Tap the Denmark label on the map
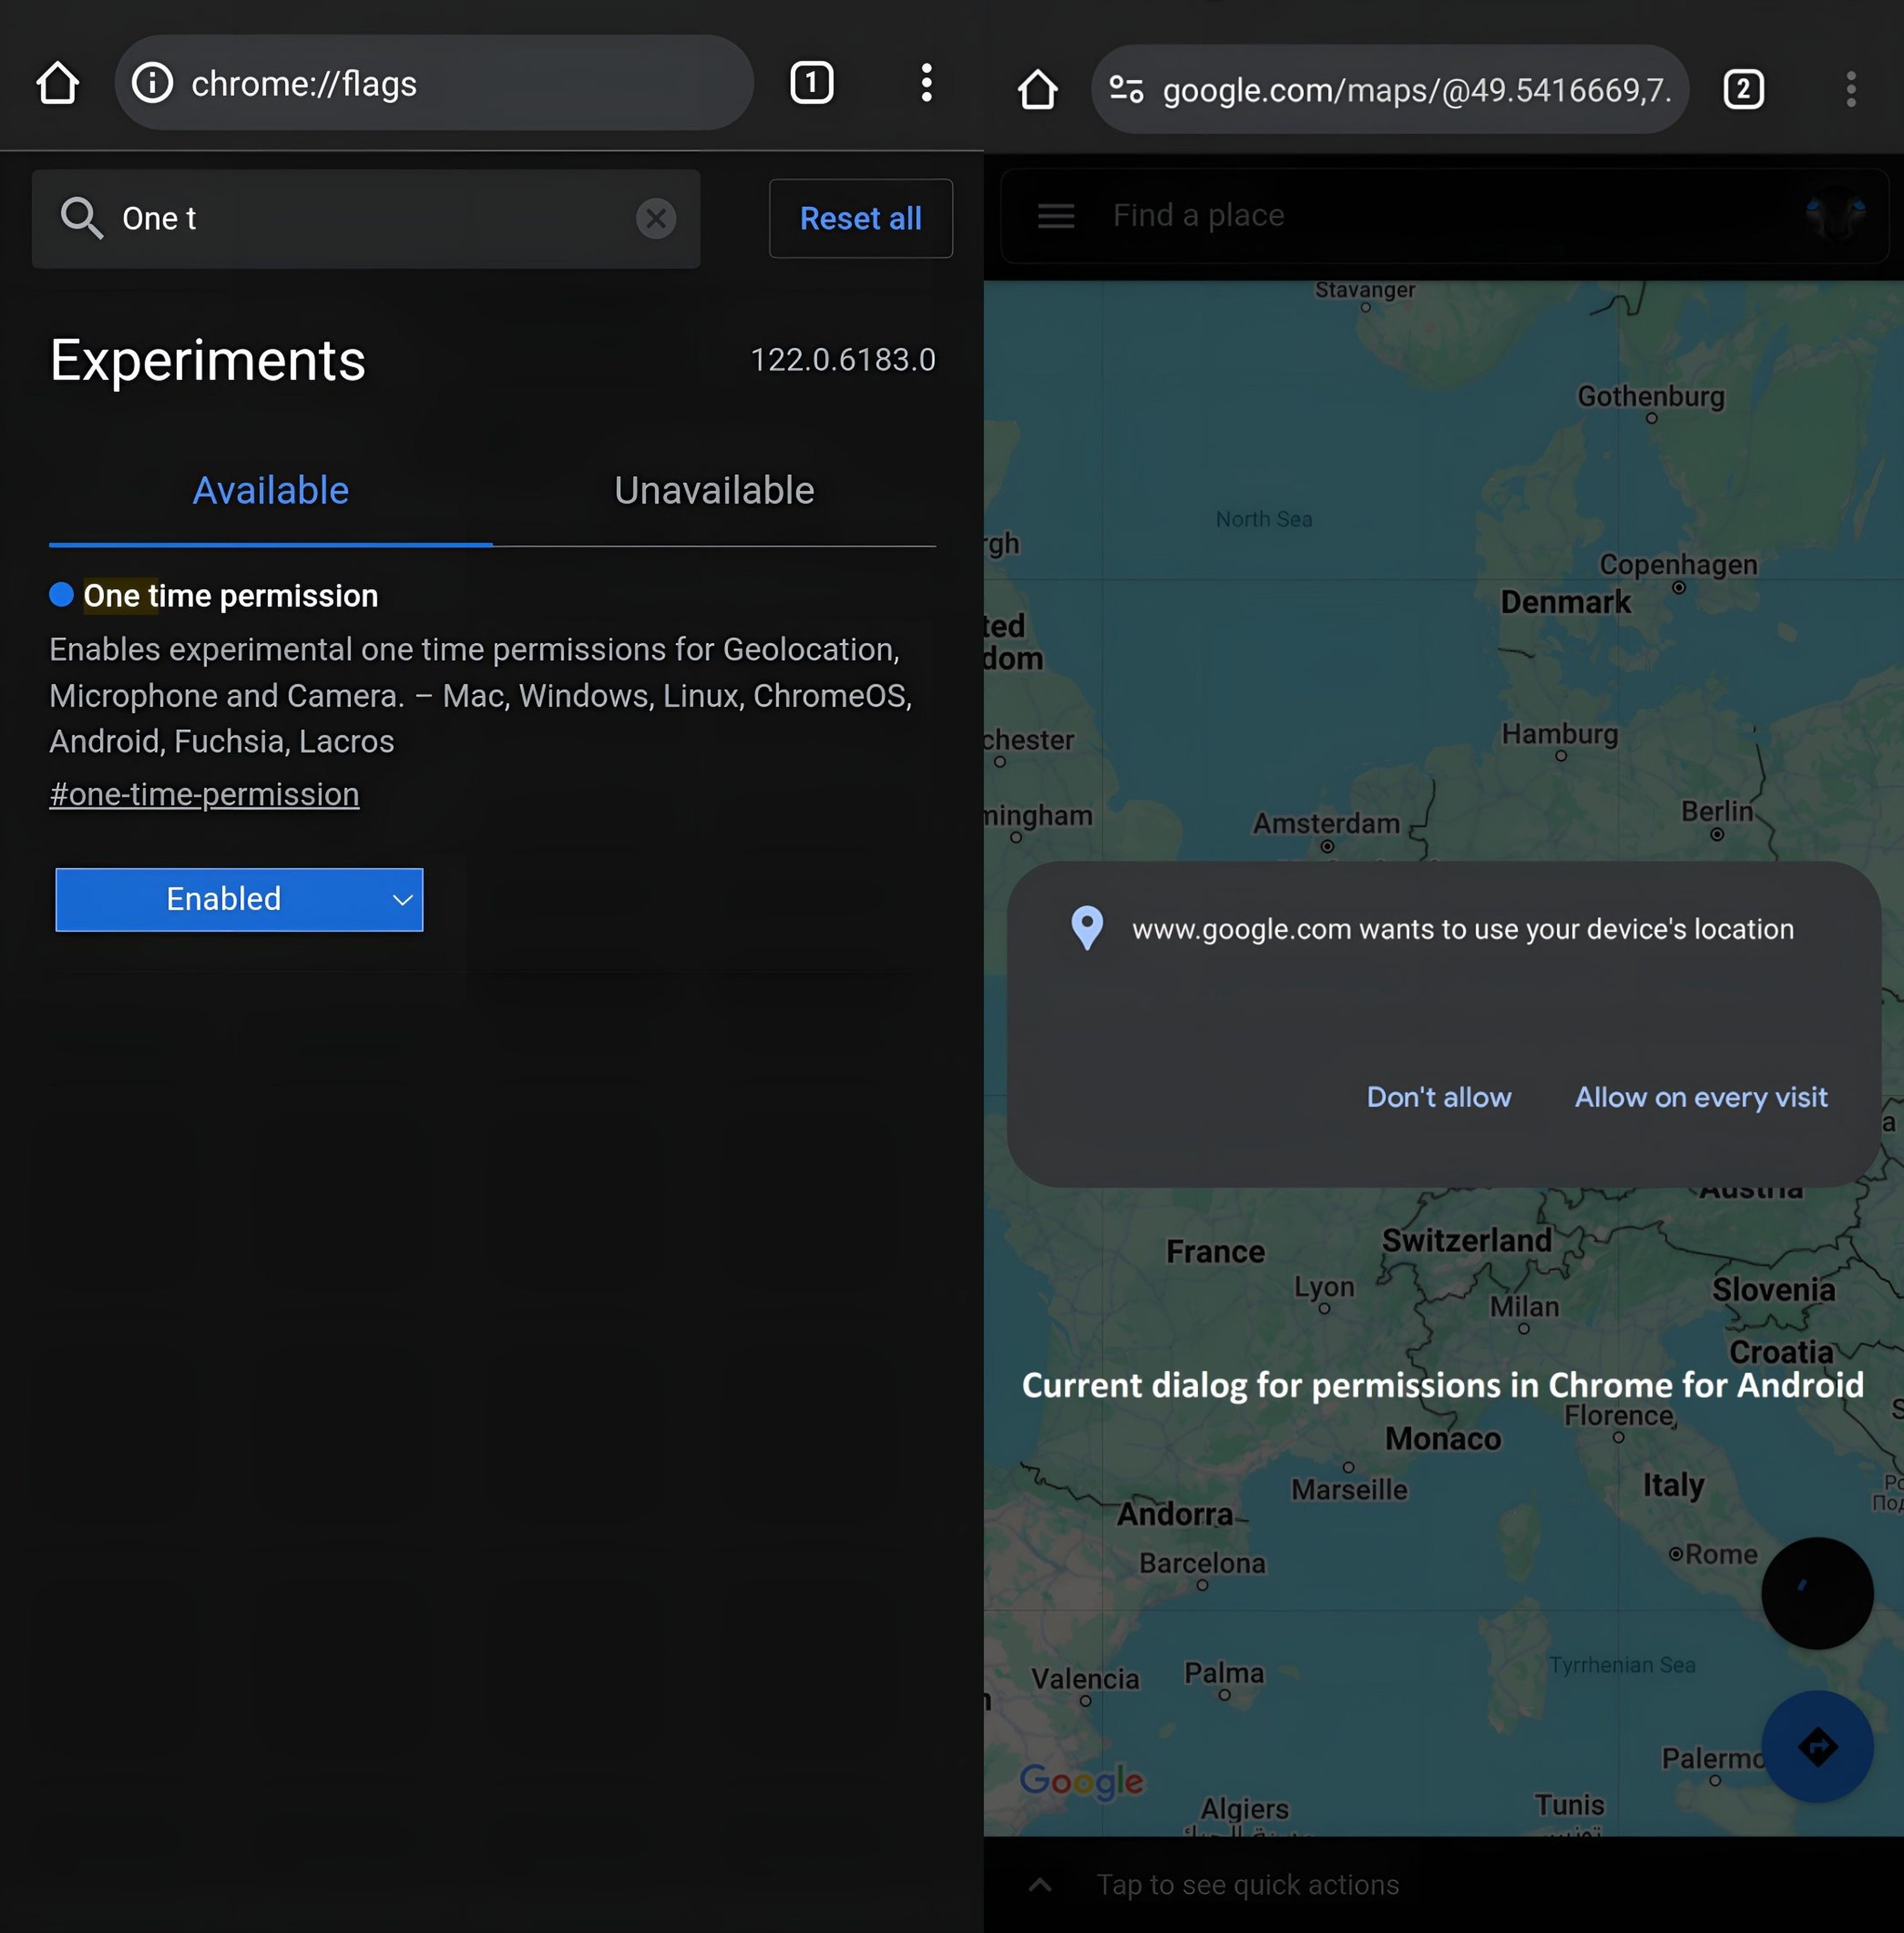Image resolution: width=1904 pixels, height=1933 pixels. 1565,603
